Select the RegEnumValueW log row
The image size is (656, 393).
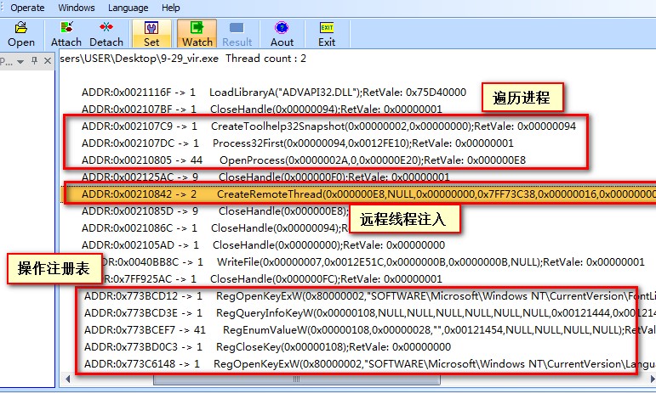[x=370, y=330]
